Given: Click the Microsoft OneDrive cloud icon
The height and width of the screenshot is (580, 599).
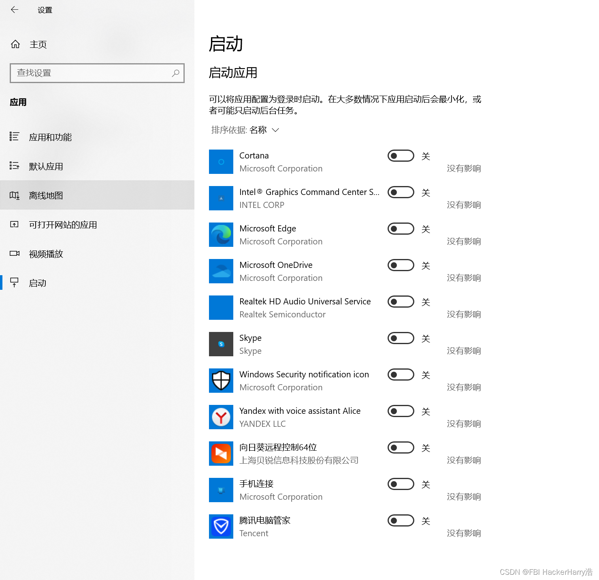Looking at the screenshot, I should 221,271.
